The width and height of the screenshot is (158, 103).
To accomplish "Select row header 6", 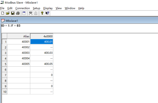I will tap(5, 69).
